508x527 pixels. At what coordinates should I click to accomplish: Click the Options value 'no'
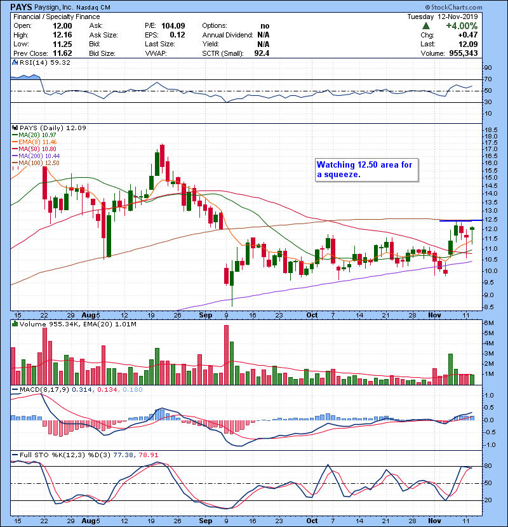265,26
